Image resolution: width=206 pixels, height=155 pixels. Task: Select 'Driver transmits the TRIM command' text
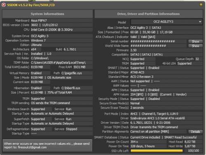click(154, 127)
